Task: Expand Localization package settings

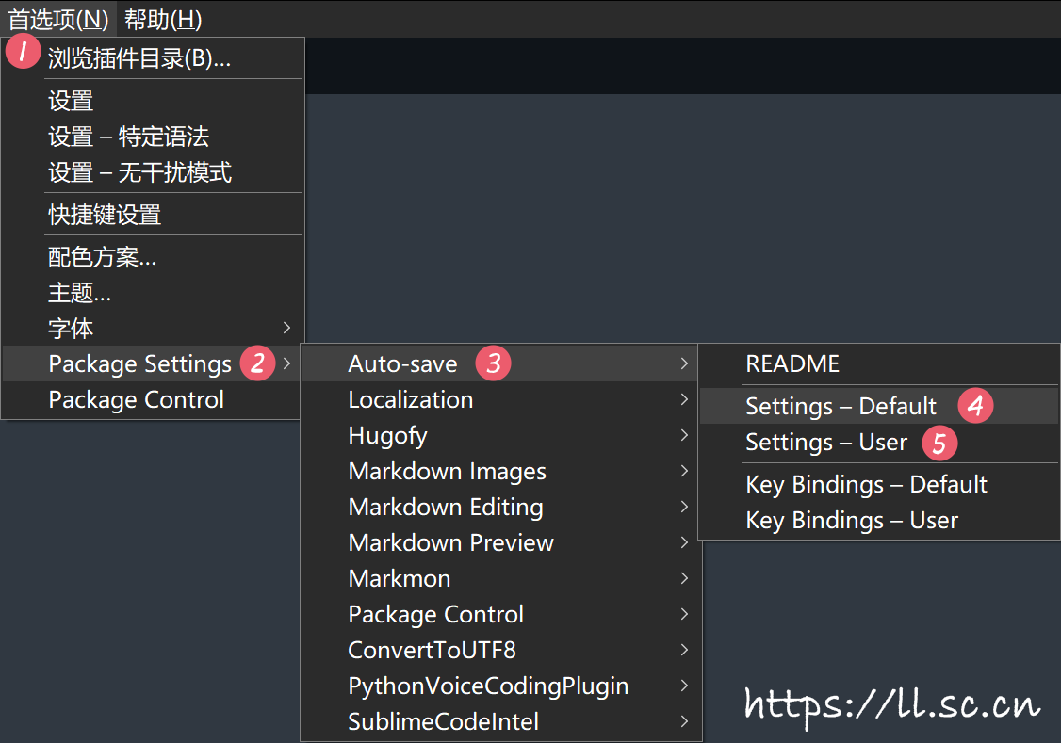Action: (411, 399)
